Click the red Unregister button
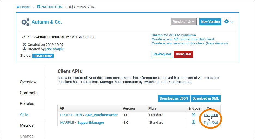Viewport: 255px width, 140px height. pyautogui.click(x=183, y=54)
